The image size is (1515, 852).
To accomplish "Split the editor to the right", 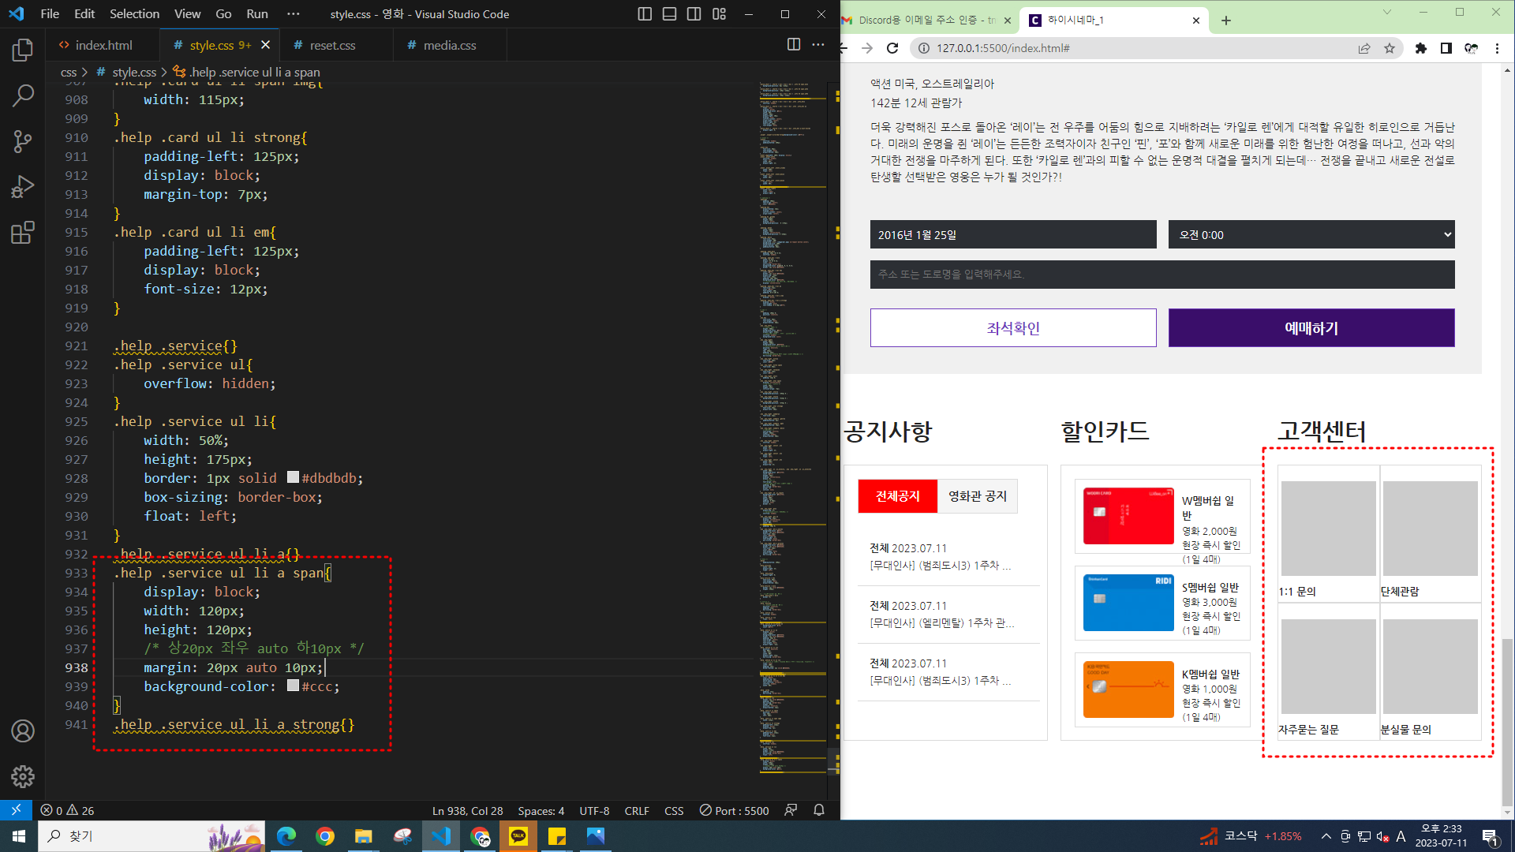I will point(794,45).
